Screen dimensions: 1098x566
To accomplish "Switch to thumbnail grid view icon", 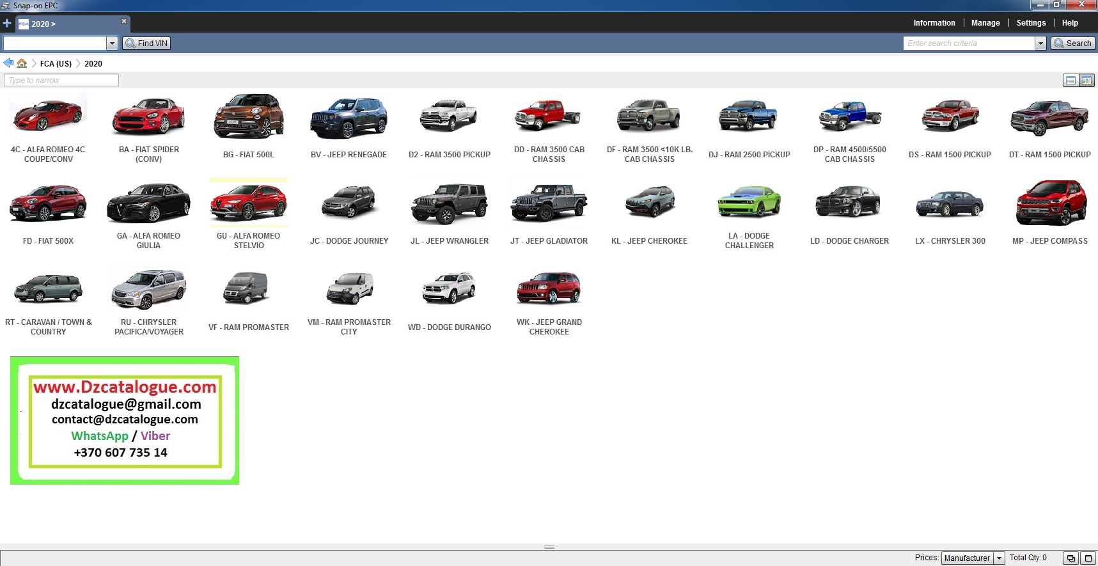I will [1086, 81].
